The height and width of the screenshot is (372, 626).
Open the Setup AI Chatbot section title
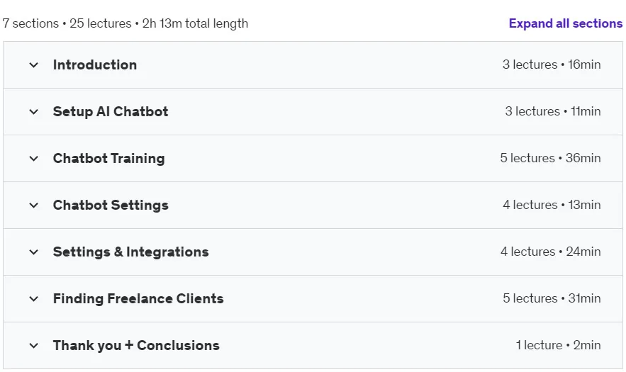pos(111,111)
